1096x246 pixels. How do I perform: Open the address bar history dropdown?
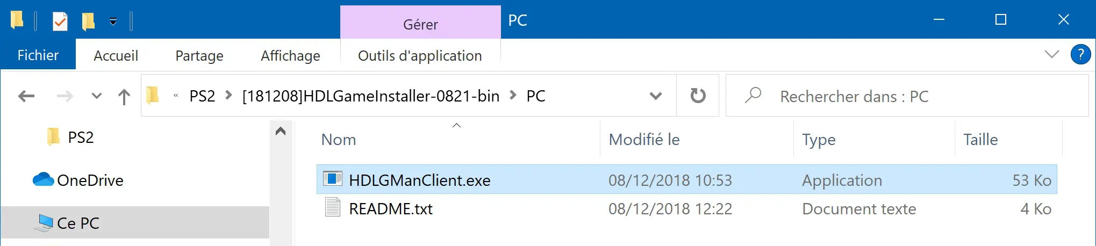point(655,96)
